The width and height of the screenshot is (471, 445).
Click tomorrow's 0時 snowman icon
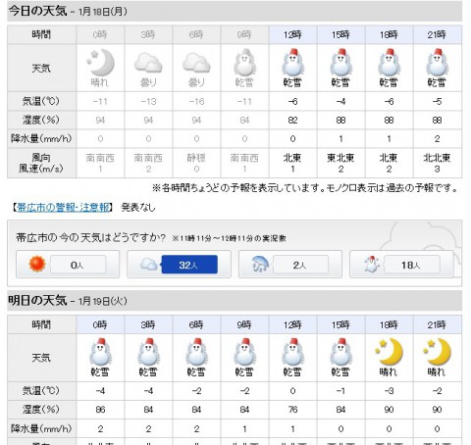click(x=100, y=352)
